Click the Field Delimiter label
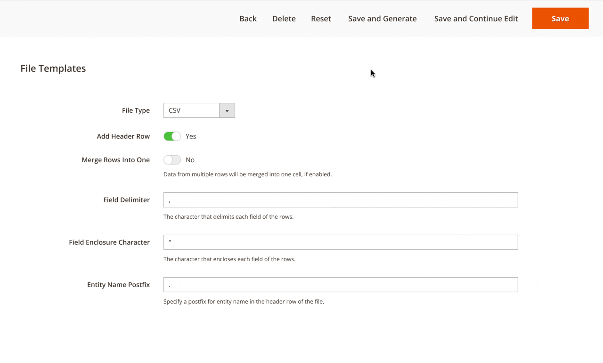The image size is (603, 363). point(126,200)
